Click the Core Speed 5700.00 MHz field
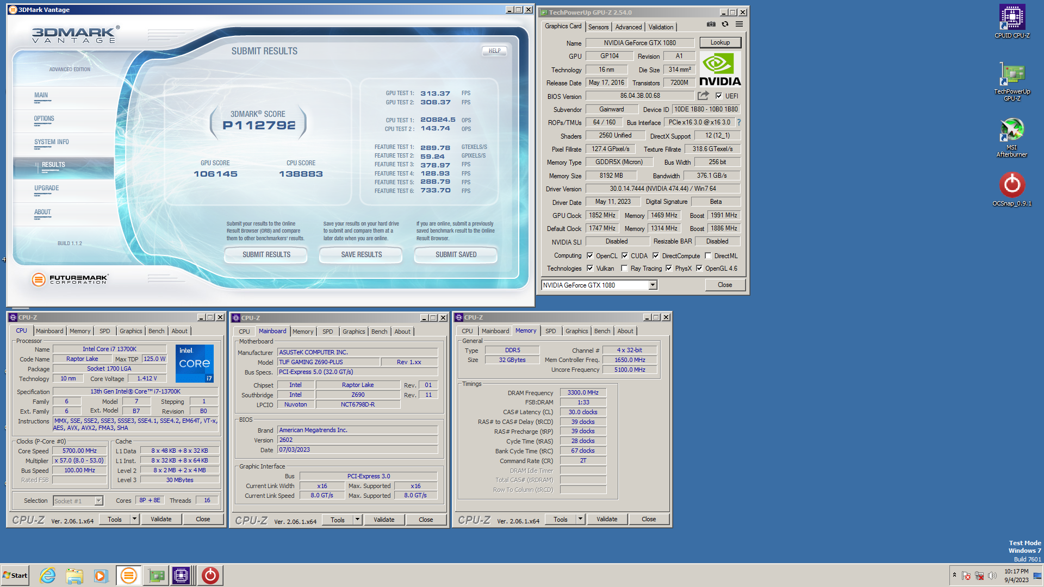 pyautogui.click(x=79, y=451)
